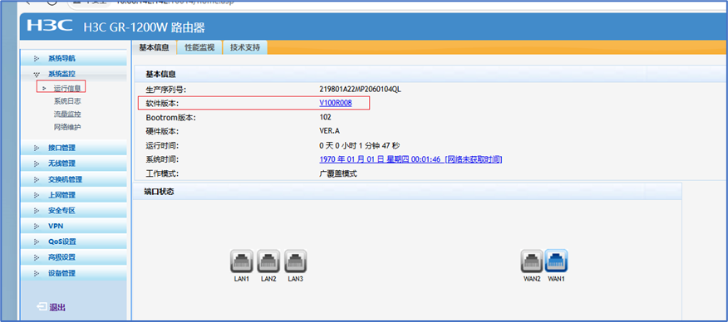Expand the 高级设置 menu
This screenshot has width=728, height=322.
[x=74, y=257]
